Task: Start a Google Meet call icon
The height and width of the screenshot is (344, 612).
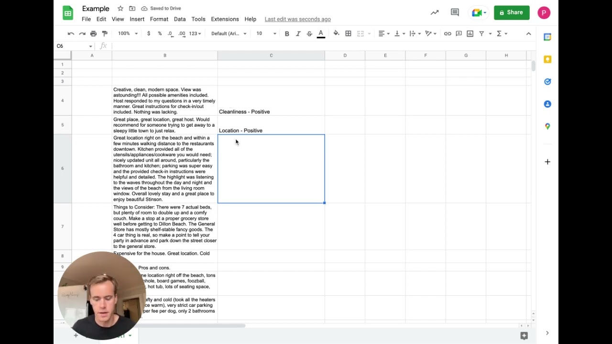Action: coord(479,12)
